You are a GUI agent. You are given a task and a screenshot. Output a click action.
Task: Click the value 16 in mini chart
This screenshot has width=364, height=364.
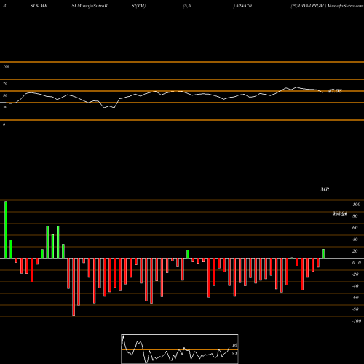pyautogui.click(x=234, y=345)
